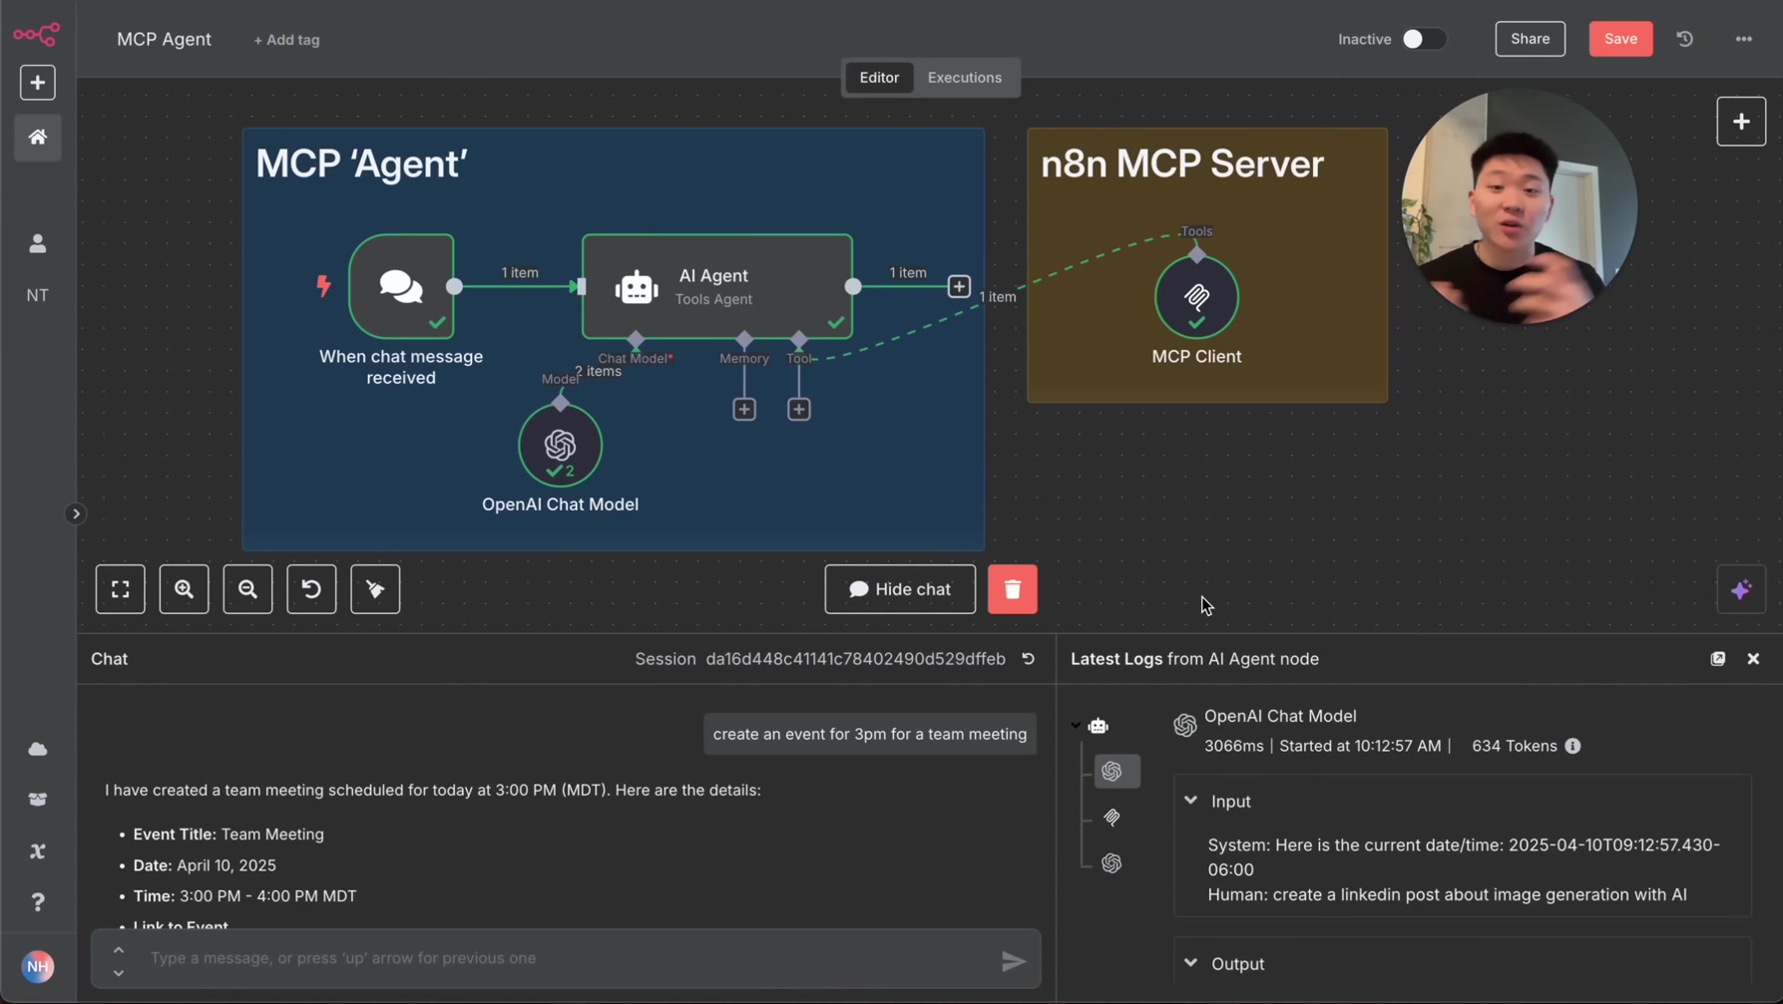Switch to the Executions tab

(964, 78)
